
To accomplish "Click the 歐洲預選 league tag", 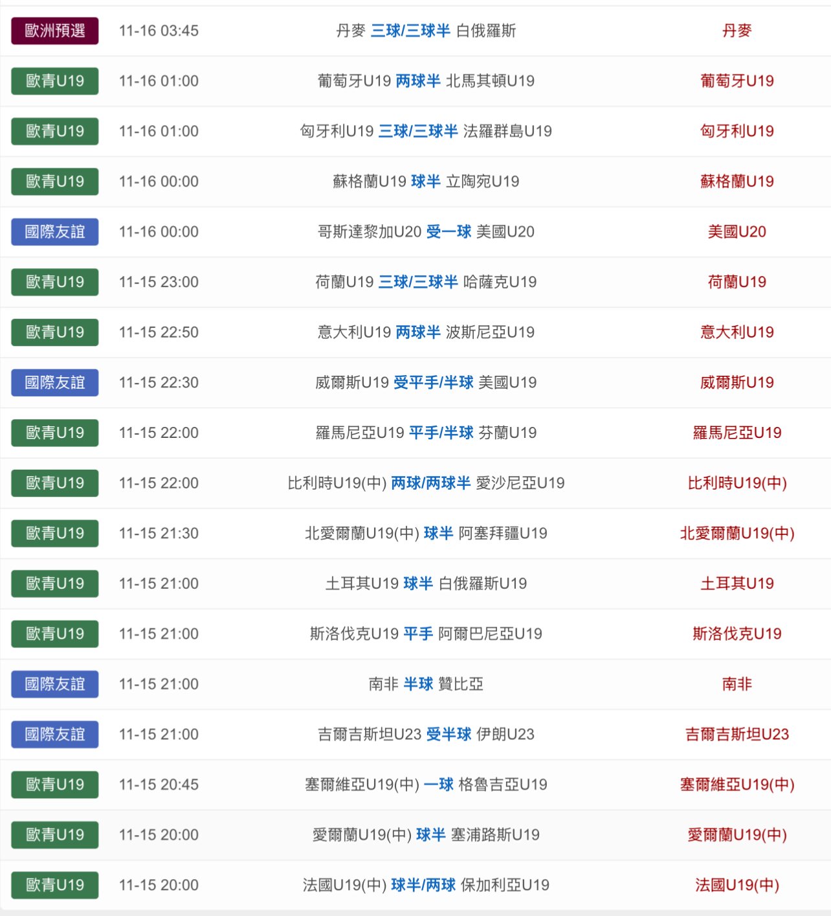I will click(54, 31).
